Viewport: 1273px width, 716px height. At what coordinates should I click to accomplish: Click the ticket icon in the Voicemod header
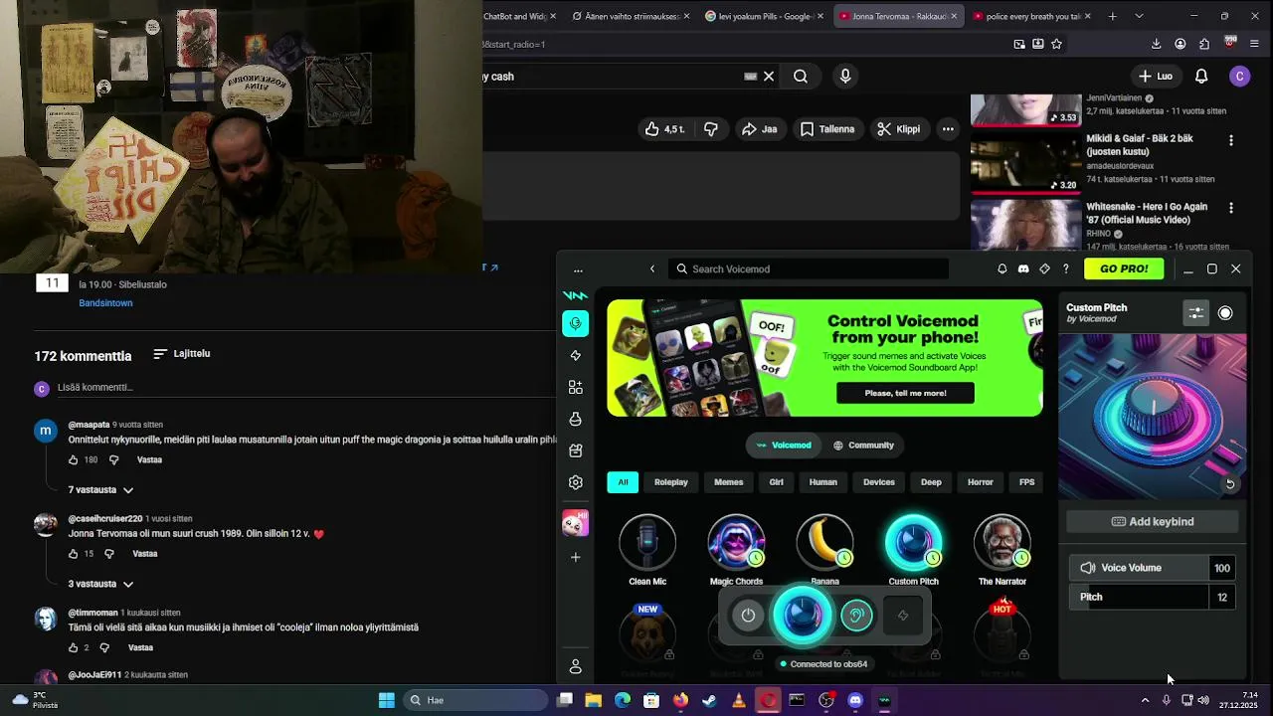(1044, 268)
